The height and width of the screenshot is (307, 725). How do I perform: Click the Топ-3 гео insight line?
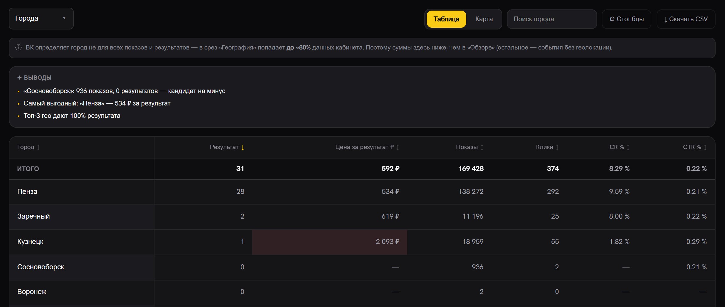click(72, 116)
